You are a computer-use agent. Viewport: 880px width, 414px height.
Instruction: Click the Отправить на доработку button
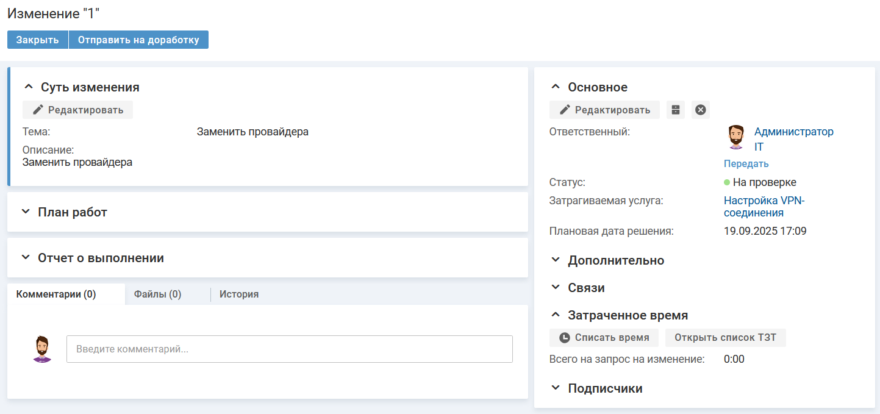[x=138, y=40]
